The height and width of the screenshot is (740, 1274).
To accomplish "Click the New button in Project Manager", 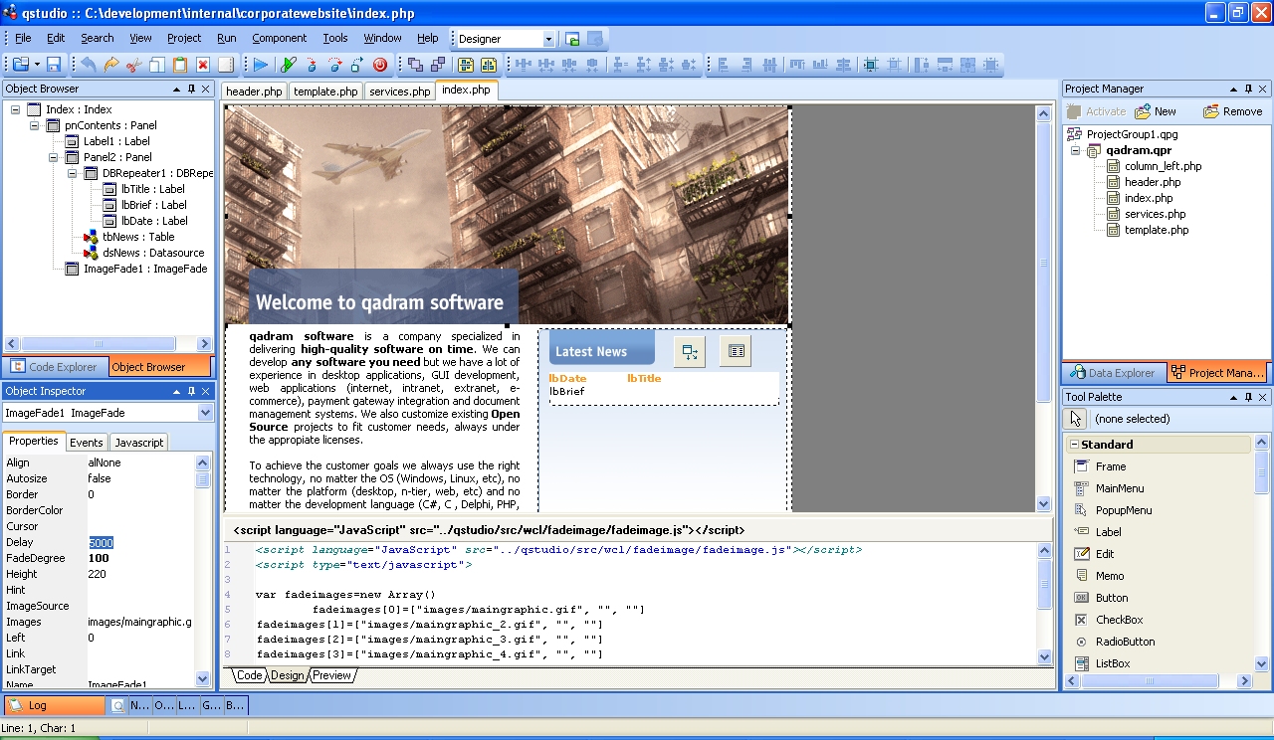I will tap(1156, 111).
